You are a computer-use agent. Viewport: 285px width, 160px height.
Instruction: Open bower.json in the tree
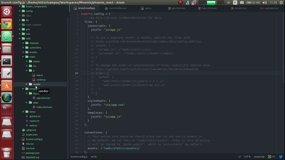[x=32, y=135]
